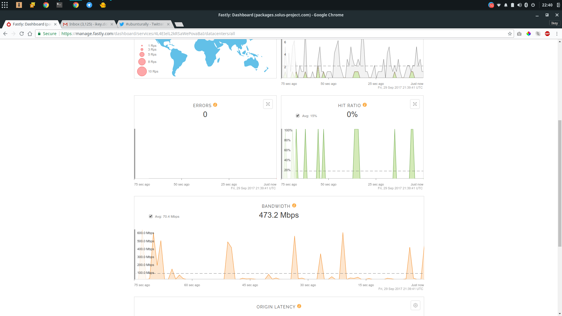
Task: Click the forward navigation arrow
Action: click(x=13, y=34)
